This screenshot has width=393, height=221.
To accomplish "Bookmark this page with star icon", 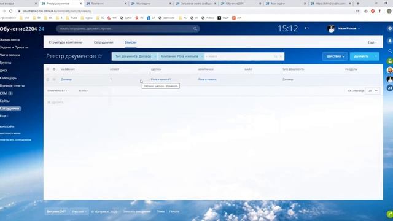I will point(357,11).
